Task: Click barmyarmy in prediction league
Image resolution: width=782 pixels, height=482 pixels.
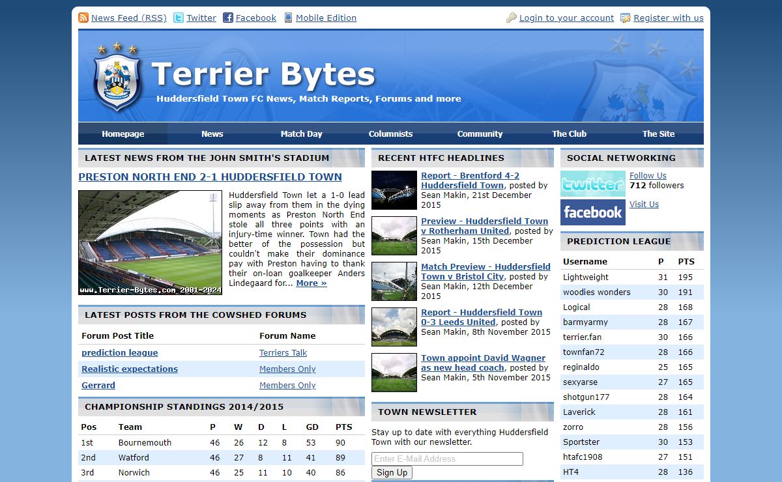Action: 585,322
